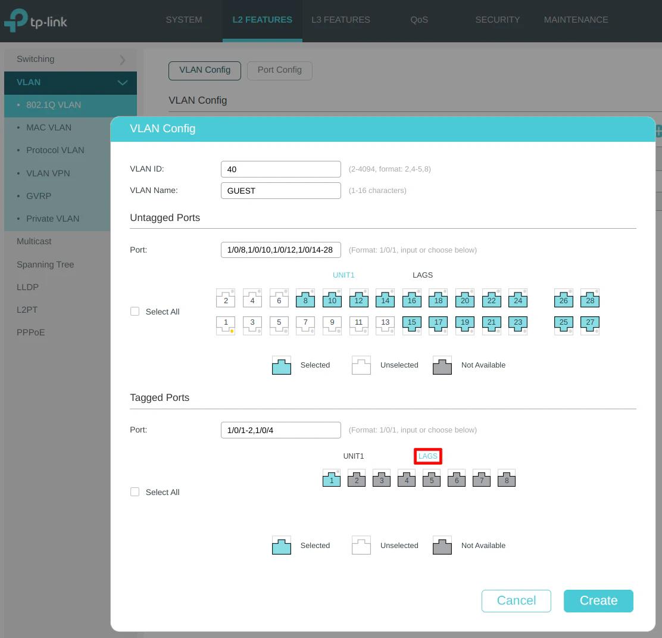Select untagged port 7 icon
662x638 pixels.
tap(305, 325)
